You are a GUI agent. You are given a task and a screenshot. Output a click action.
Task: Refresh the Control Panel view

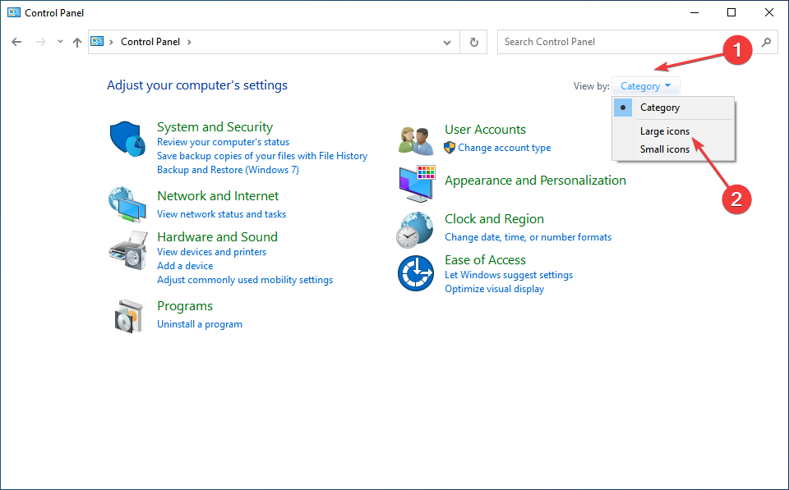473,42
